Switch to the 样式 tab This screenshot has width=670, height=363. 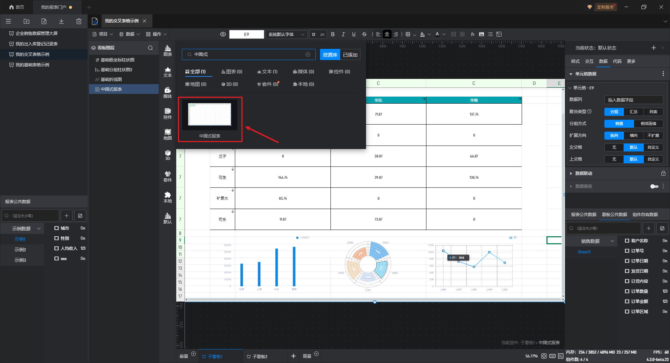[x=575, y=61]
